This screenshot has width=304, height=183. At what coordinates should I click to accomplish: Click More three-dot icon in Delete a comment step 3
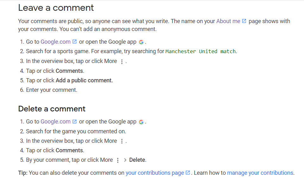pos(122,142)
